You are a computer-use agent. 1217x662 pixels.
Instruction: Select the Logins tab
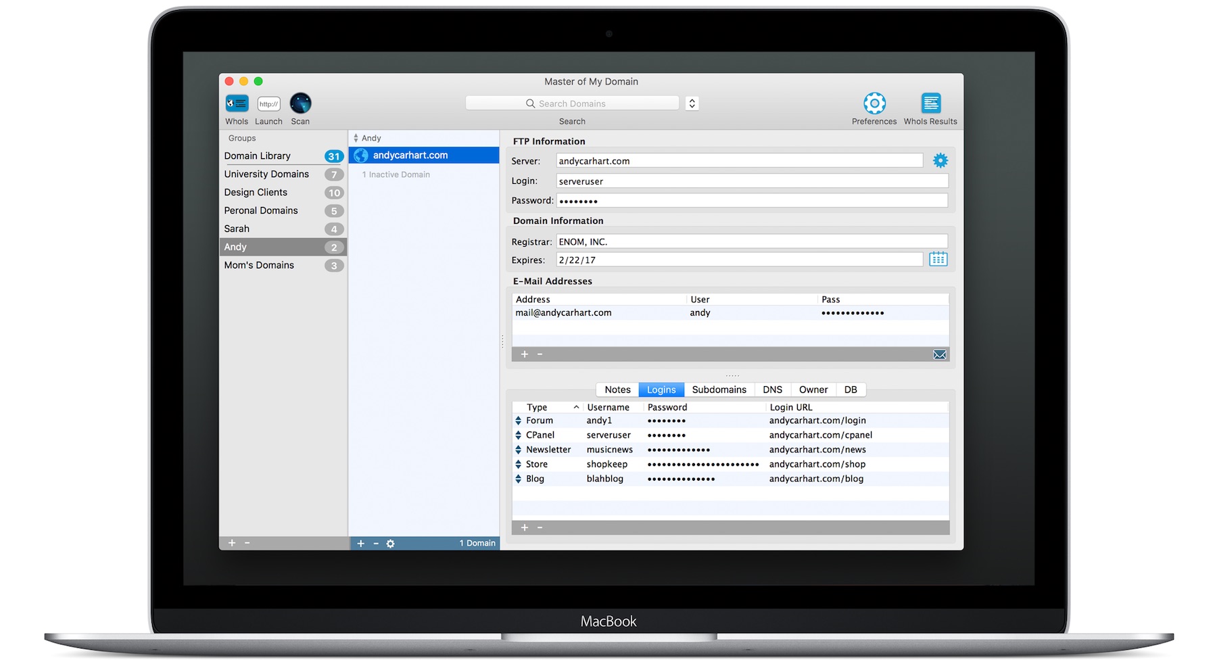point(661,389)
